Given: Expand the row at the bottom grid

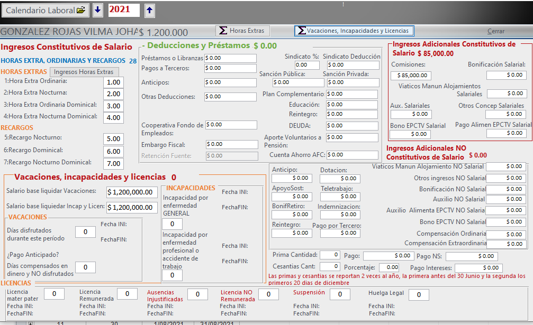Looking at the screenshot, I should click(x=30, y=323).
